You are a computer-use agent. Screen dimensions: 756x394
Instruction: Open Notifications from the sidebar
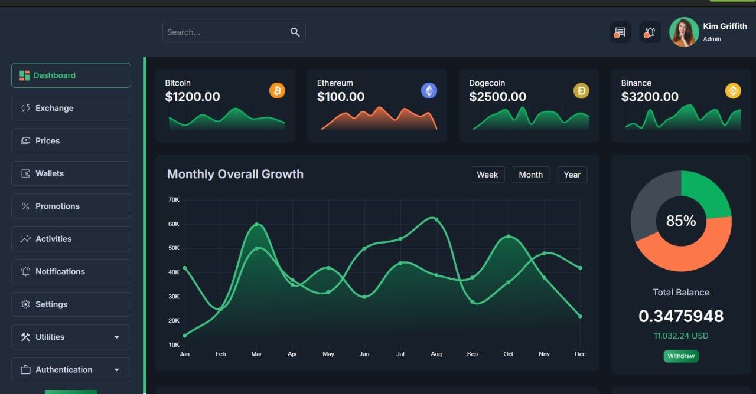point(71,272)
